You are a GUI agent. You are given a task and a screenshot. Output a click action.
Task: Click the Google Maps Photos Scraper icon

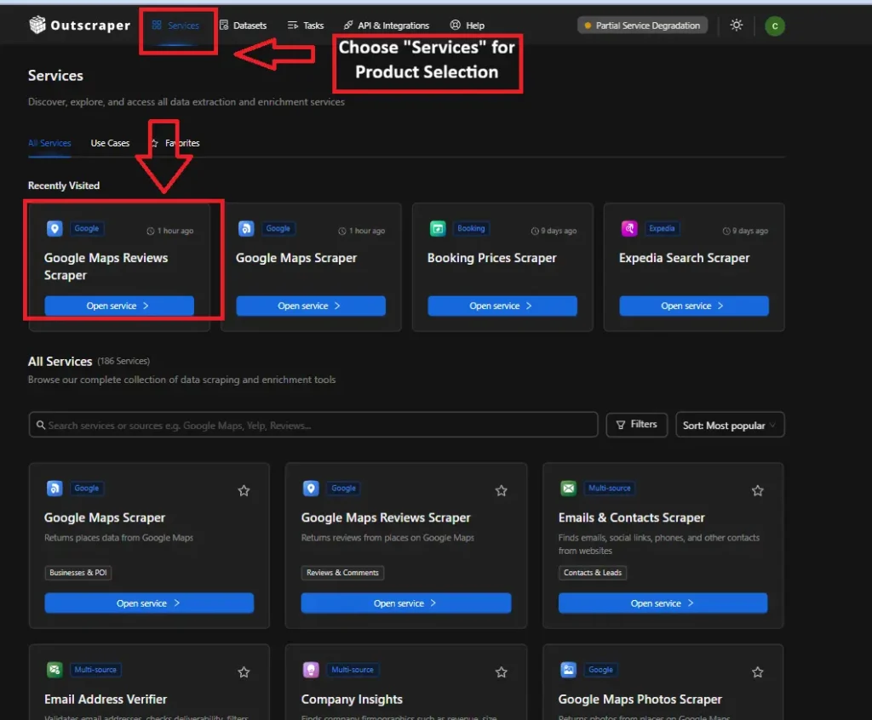(x=568, y=670)
